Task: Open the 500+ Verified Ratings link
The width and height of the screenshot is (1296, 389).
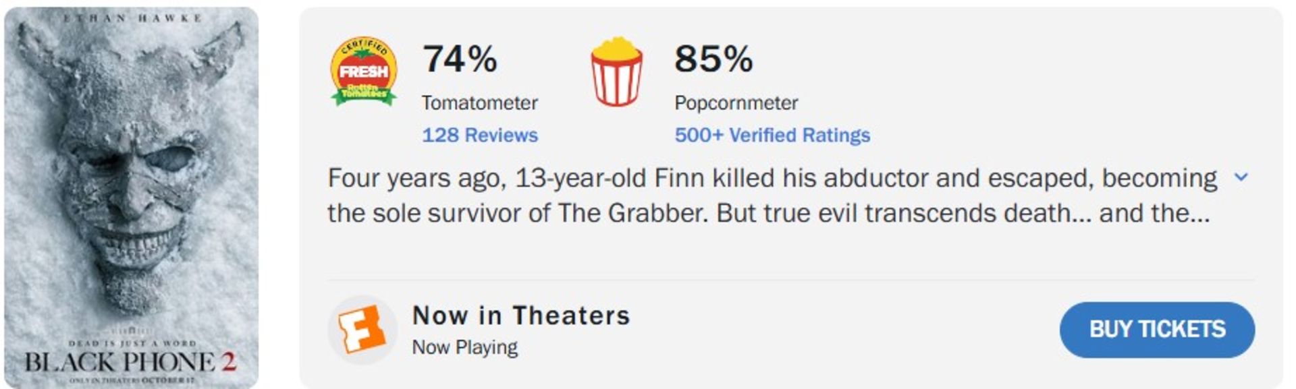Action: tap(772, 135)
